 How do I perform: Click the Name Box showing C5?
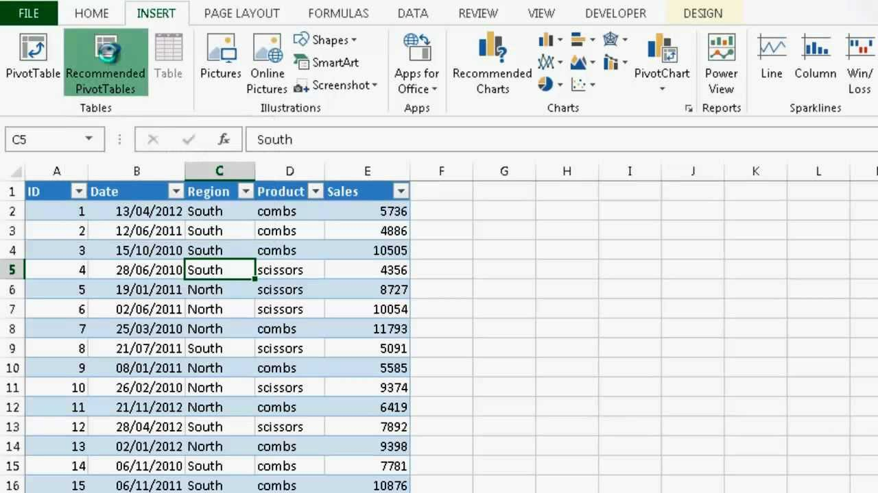tap(45, 139)
